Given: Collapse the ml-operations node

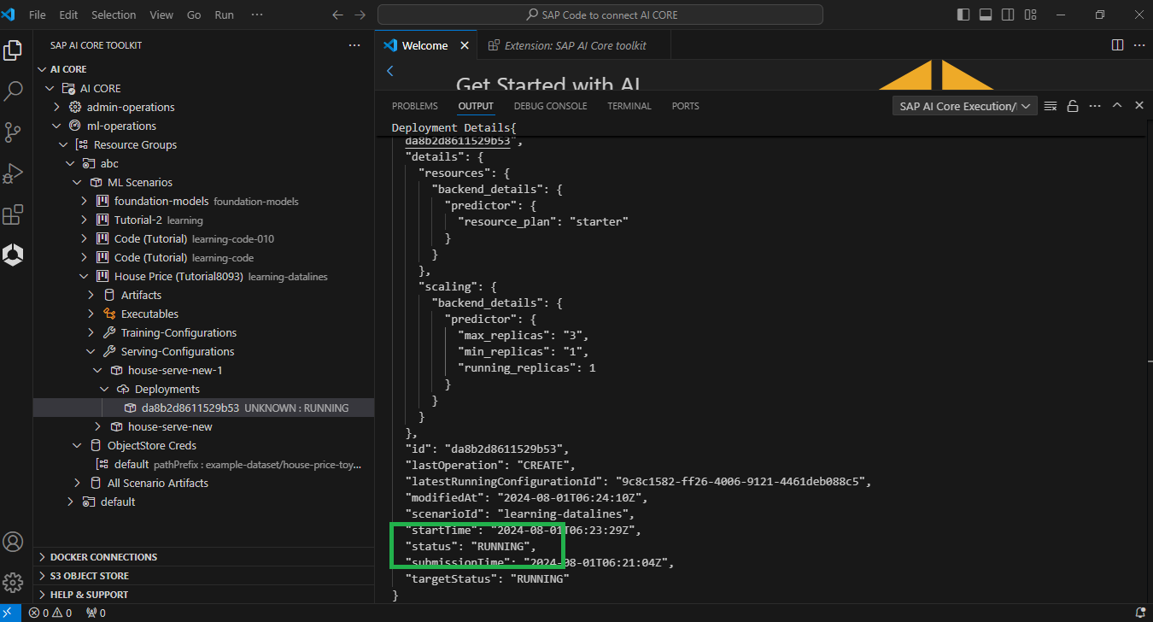Looking at the screenshot, I should point(57,126).
